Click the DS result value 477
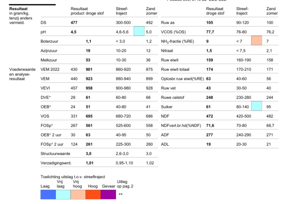This screenshot has height=204, width=282. (x=74, y=22)
